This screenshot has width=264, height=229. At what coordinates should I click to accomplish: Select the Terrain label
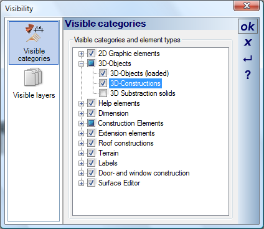point(108,153)
